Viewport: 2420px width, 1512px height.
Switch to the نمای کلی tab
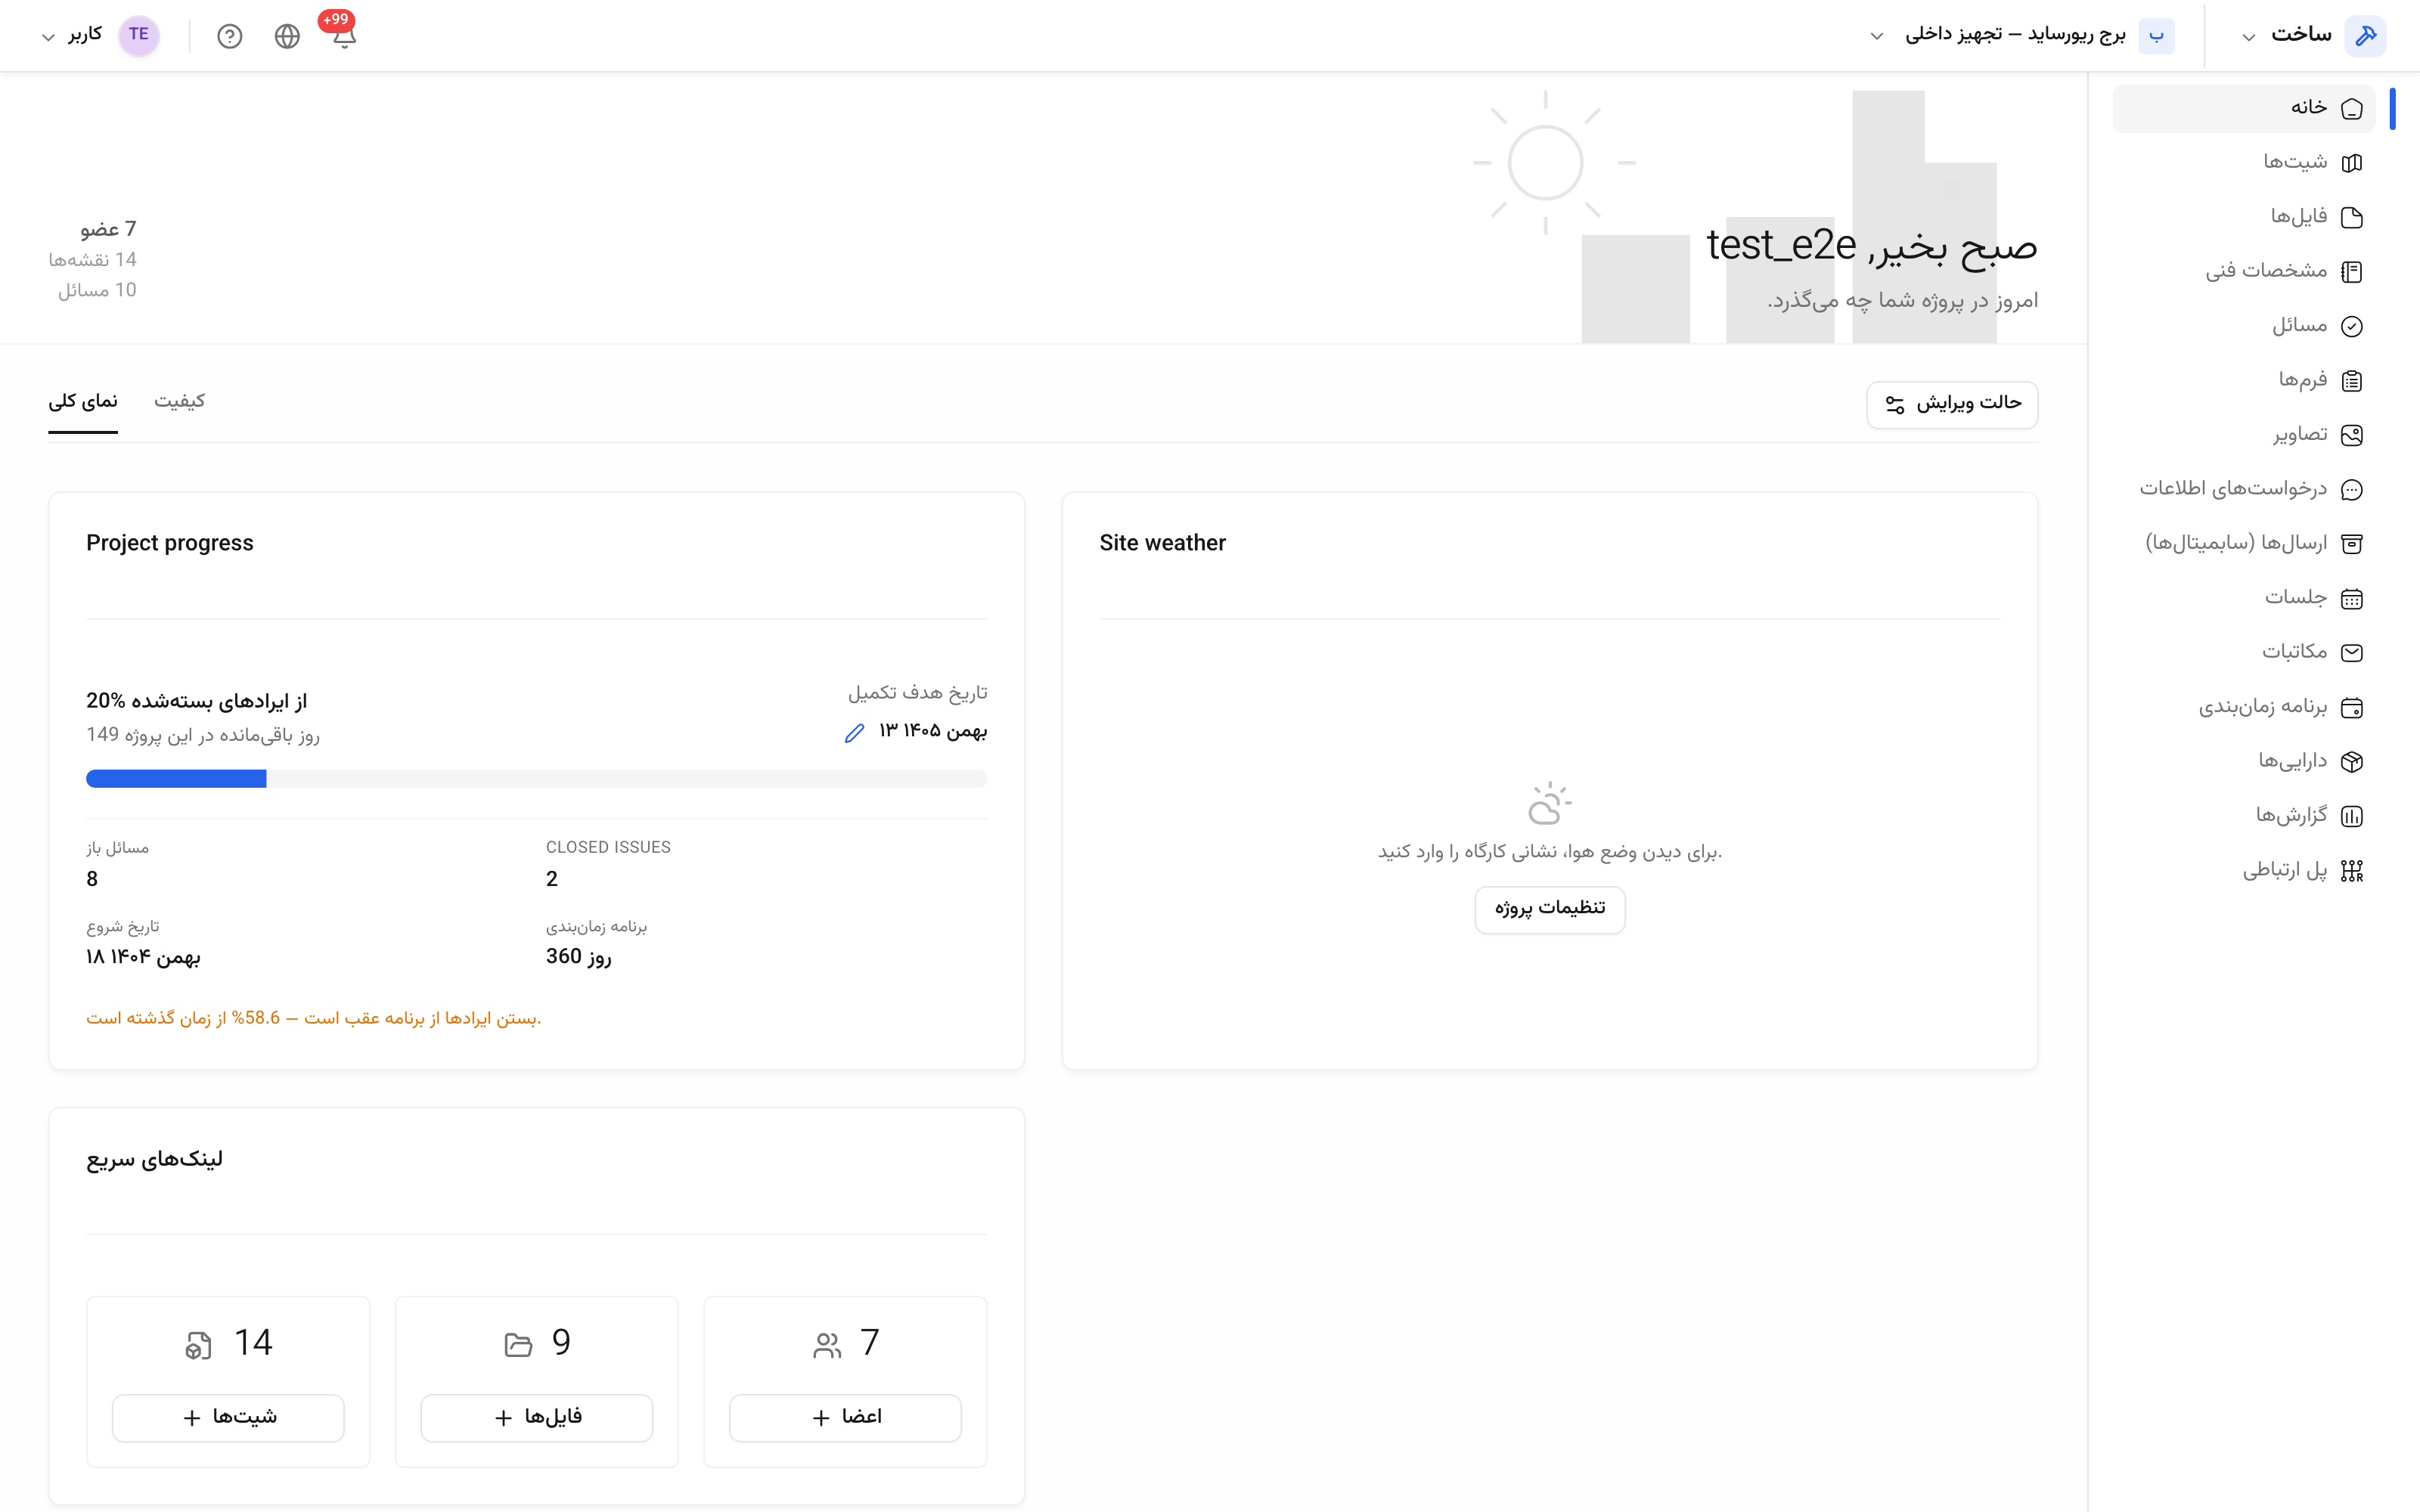83,402
